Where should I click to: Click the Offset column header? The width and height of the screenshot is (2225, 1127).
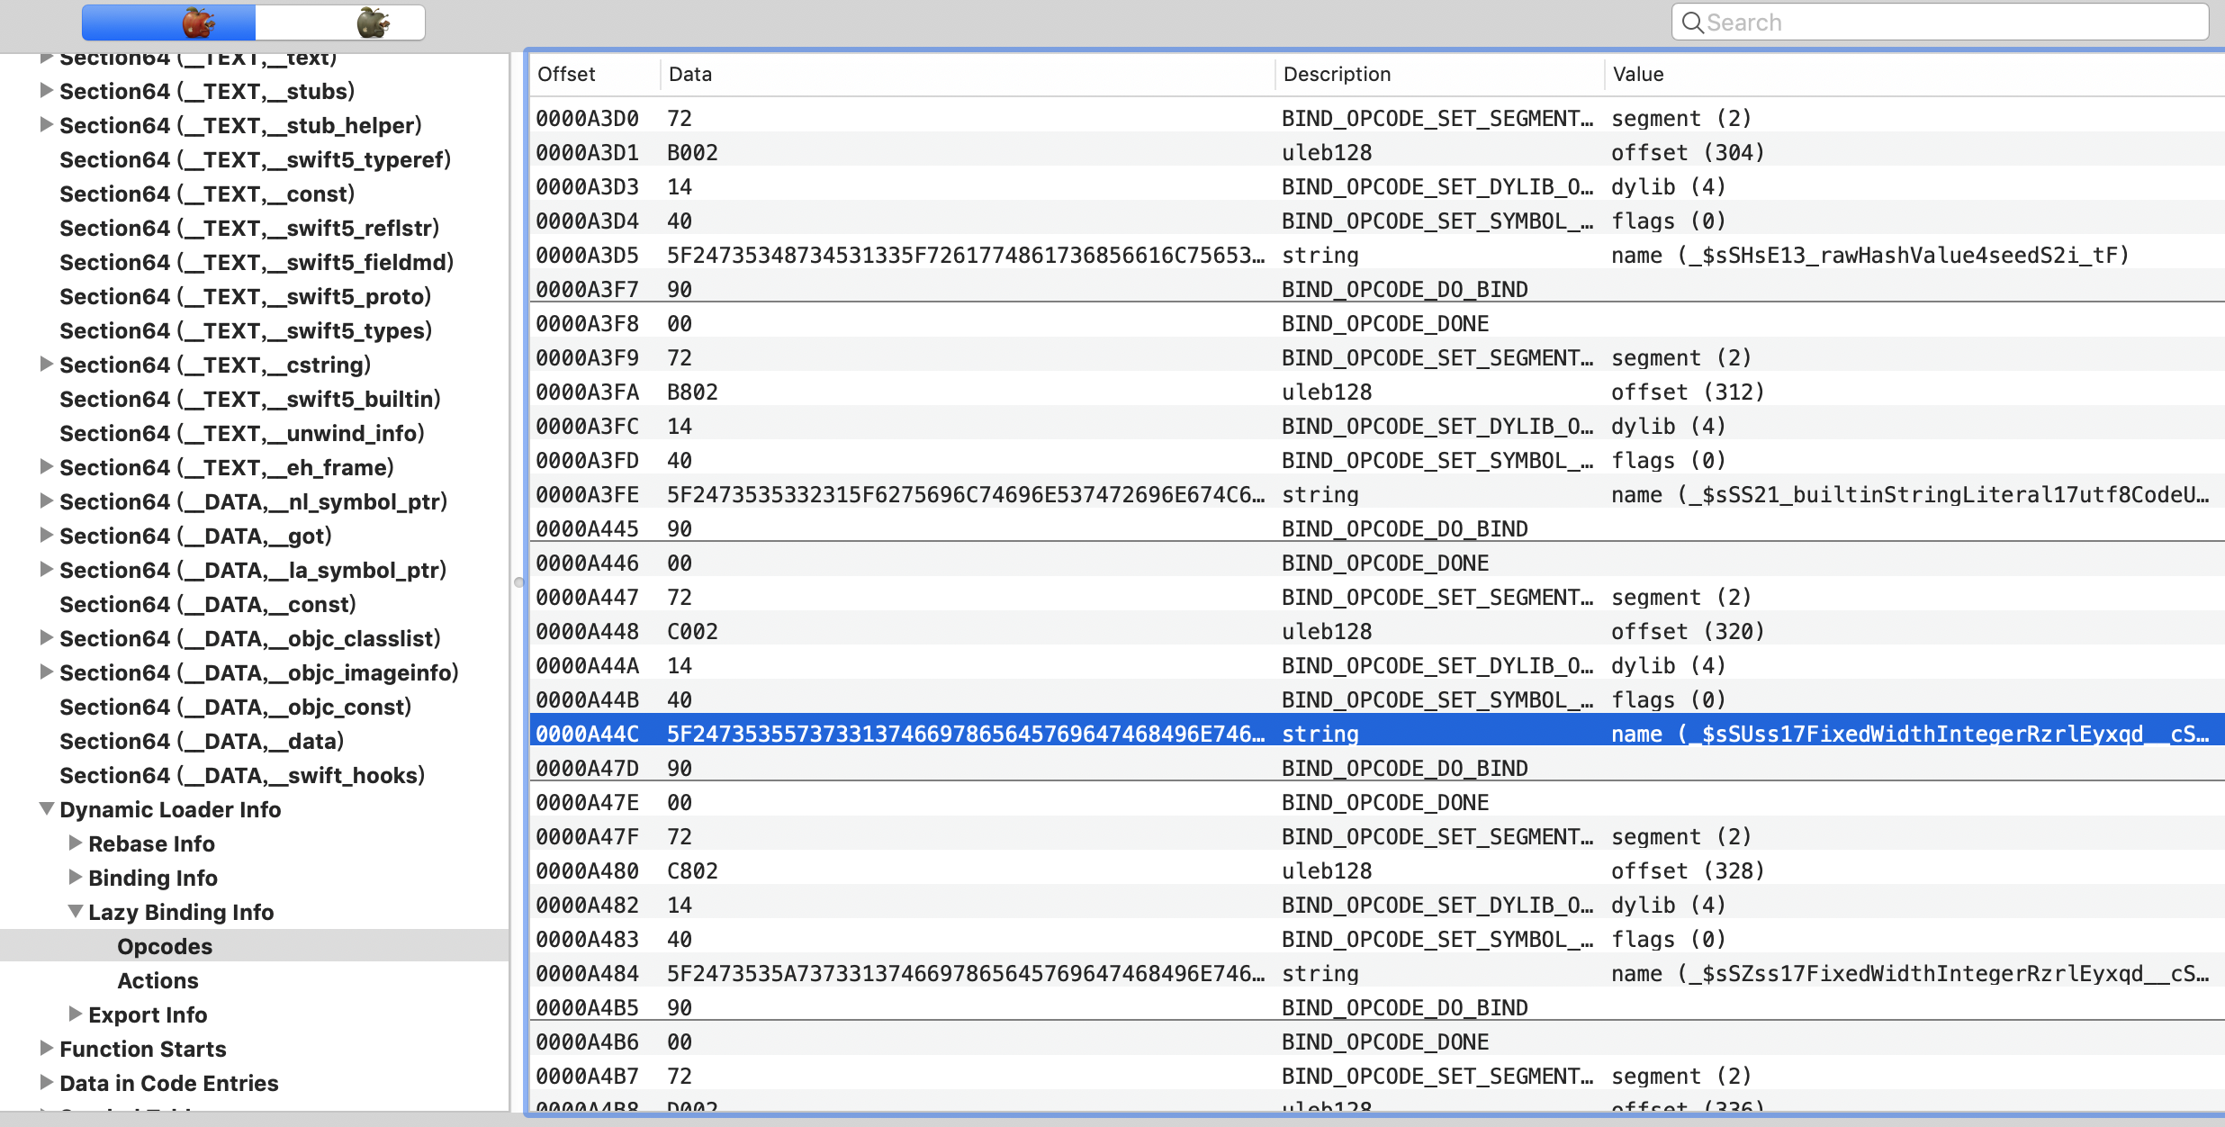[567, 74]
